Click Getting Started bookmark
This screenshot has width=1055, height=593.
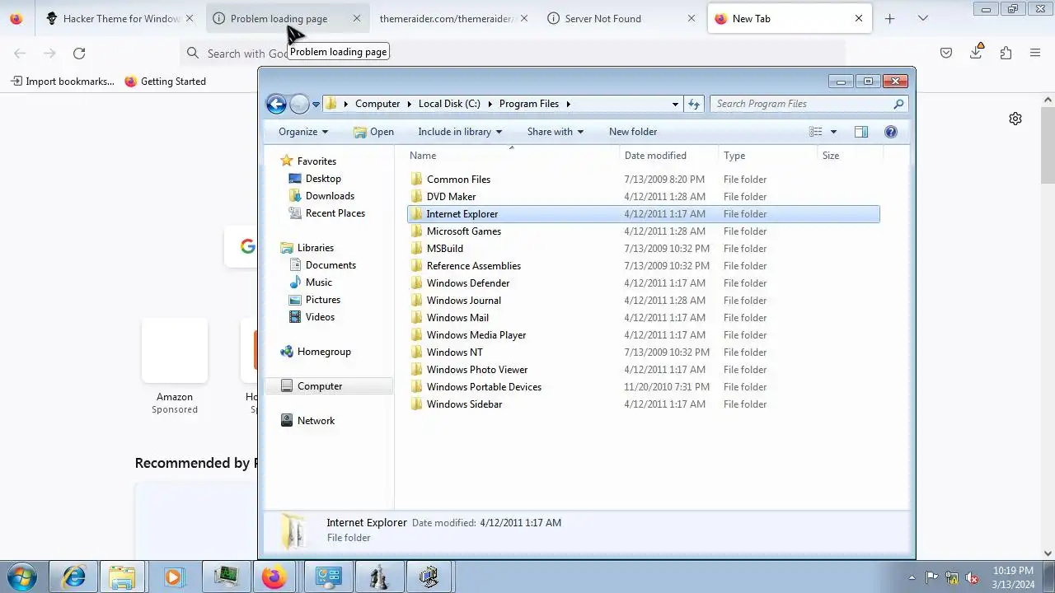coord(165,82)
